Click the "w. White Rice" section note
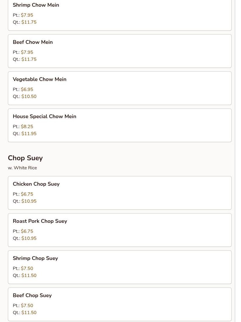The image size is (241, 322). click(22, 168)
